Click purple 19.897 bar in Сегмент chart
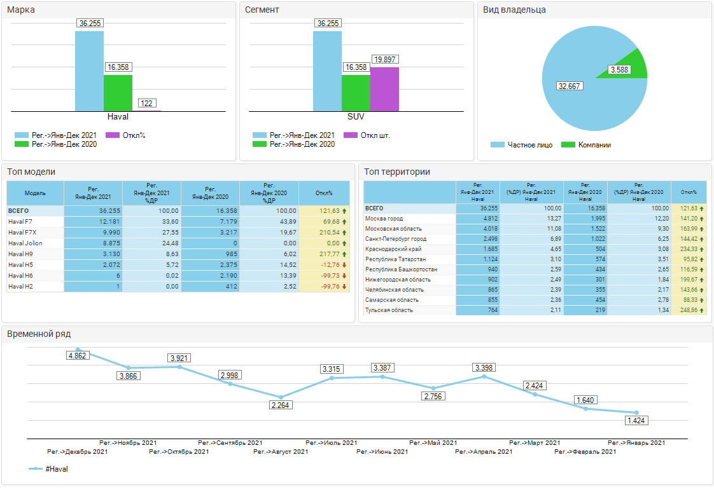Viewport: 714px width, 504px height. click(384, 89)
